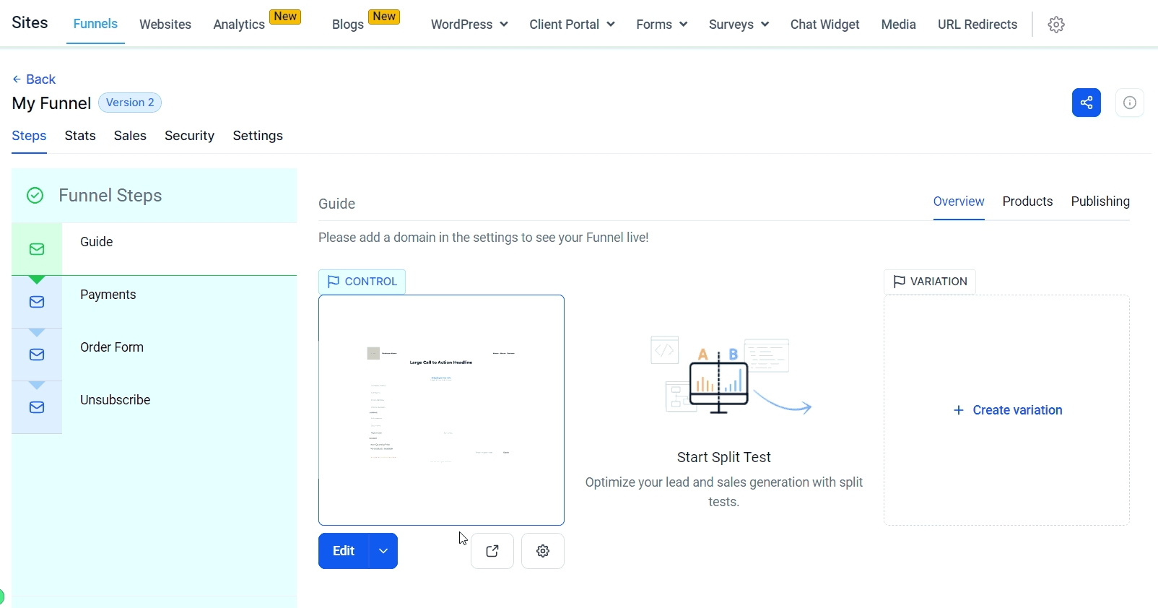
Task: Go Back to funnels list
Action: coord(34,79)
